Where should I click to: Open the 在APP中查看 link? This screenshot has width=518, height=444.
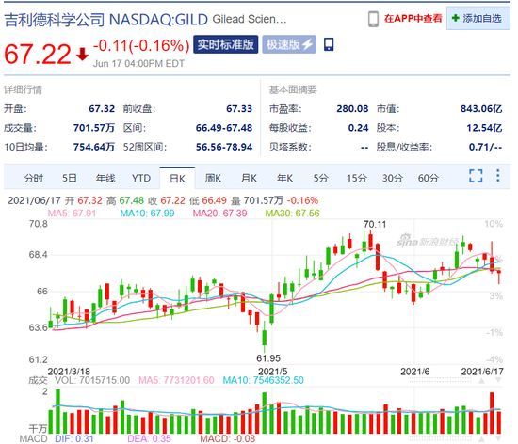tap(413, 19)
